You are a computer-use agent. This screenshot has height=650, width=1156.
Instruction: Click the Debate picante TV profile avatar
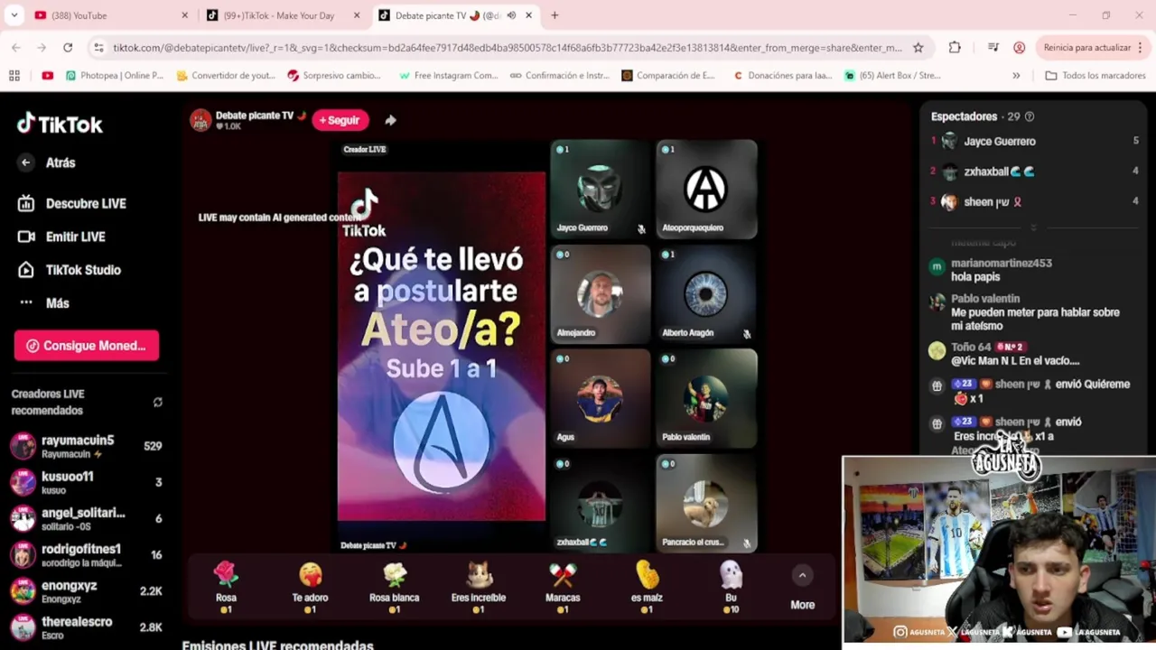click(x=200, y=120)
